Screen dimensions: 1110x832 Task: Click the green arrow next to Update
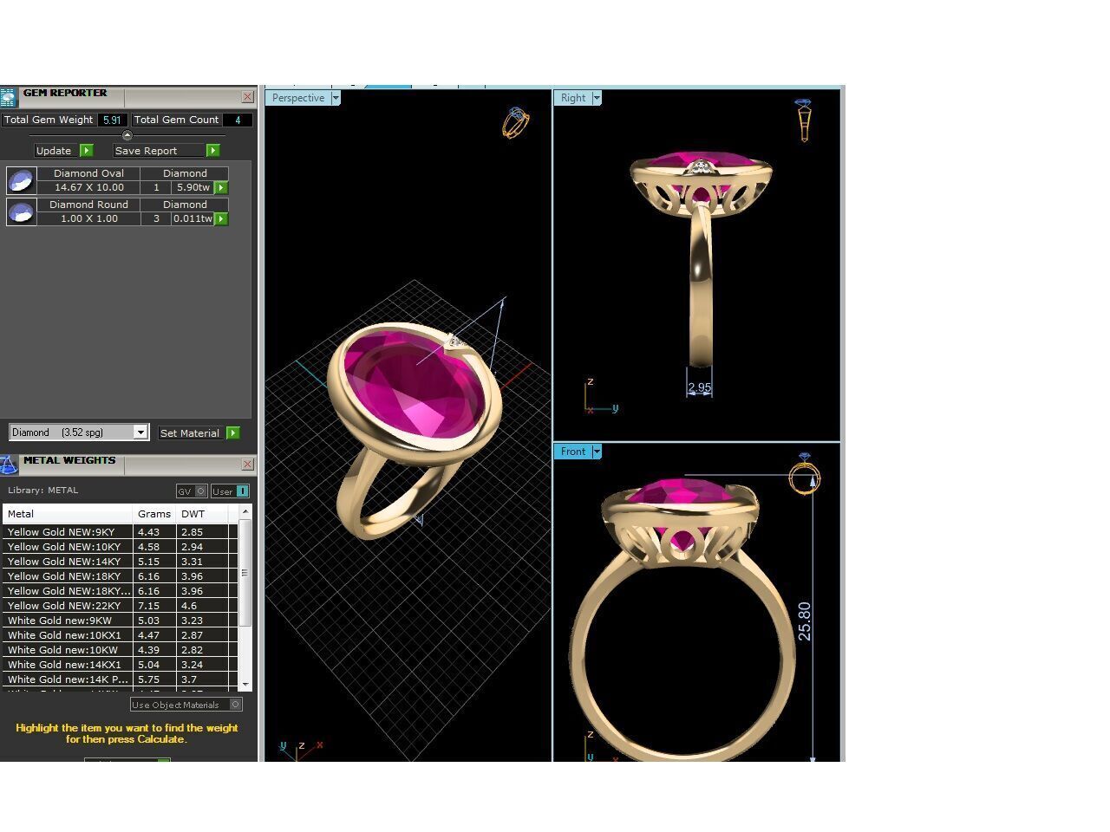click(87, 151)
